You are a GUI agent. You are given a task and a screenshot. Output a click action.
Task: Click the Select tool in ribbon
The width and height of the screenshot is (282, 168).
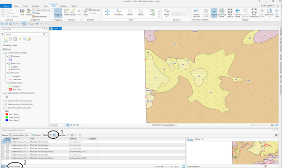click(x=86, y=12)
